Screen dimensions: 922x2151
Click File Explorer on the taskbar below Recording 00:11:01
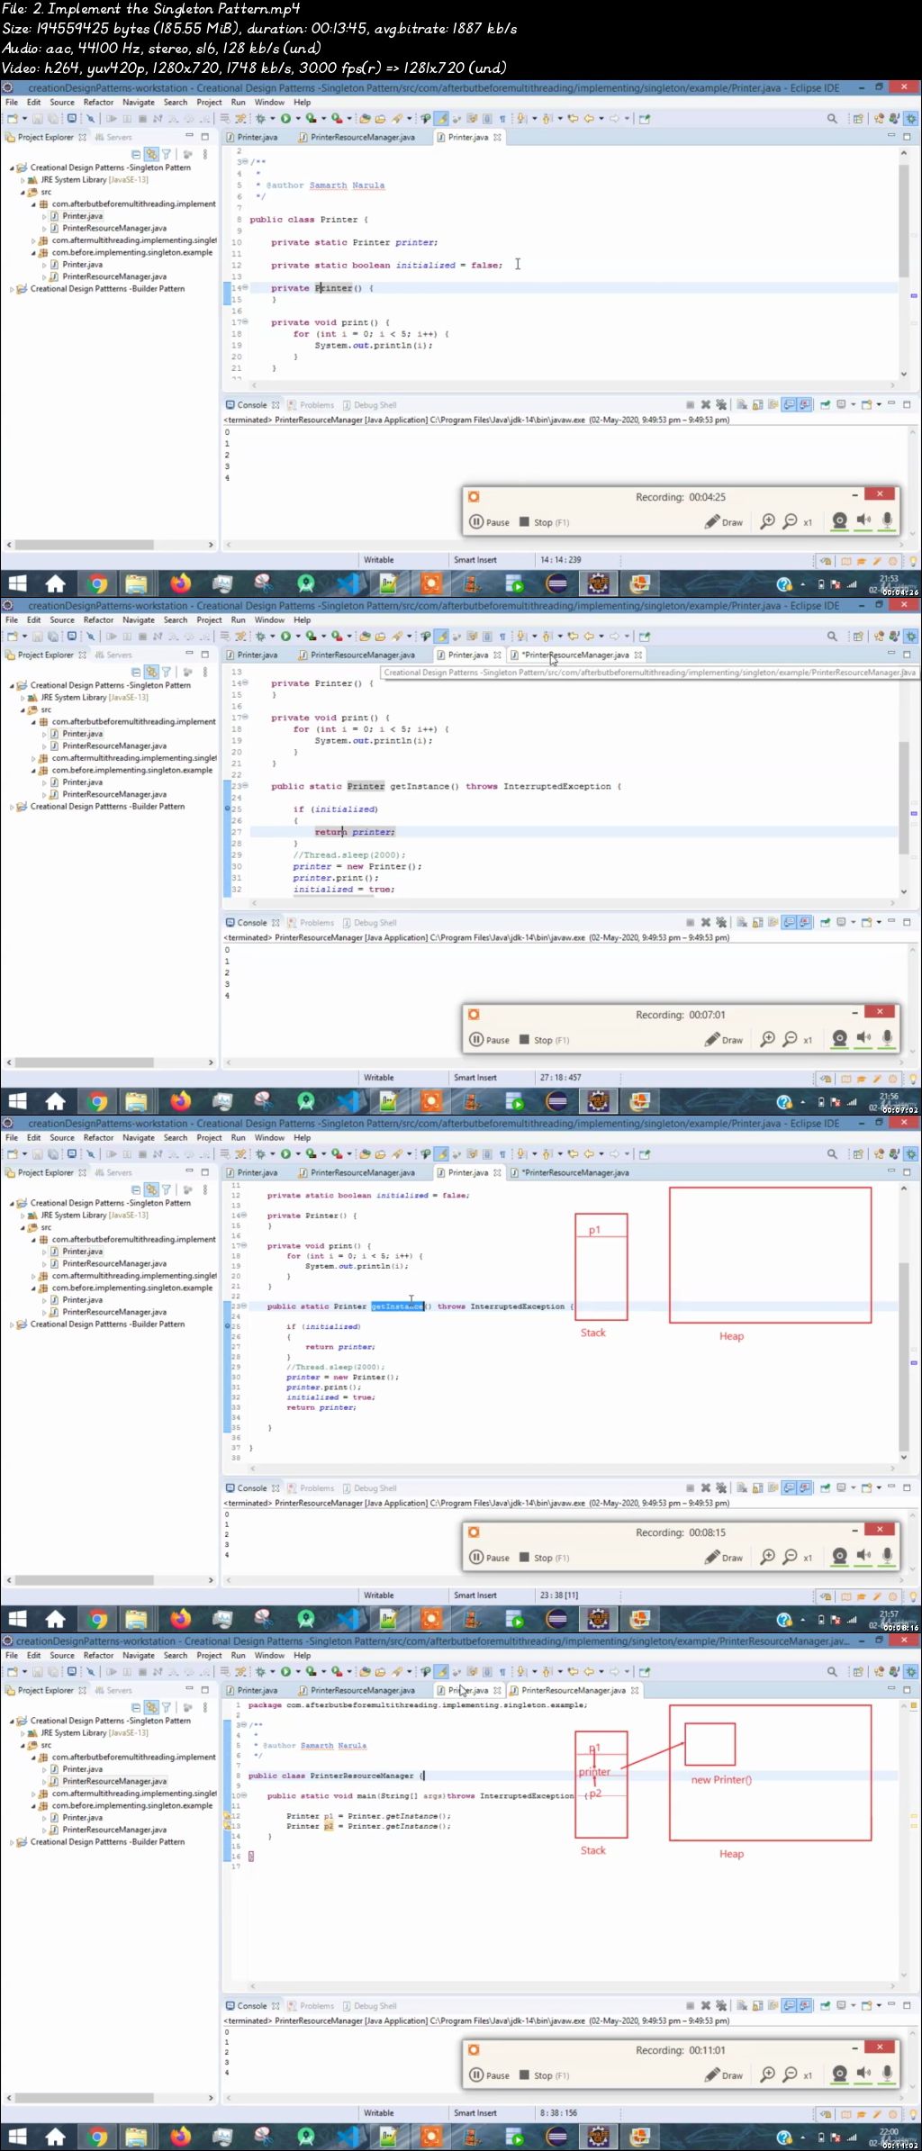click(x=136, y=2137)
